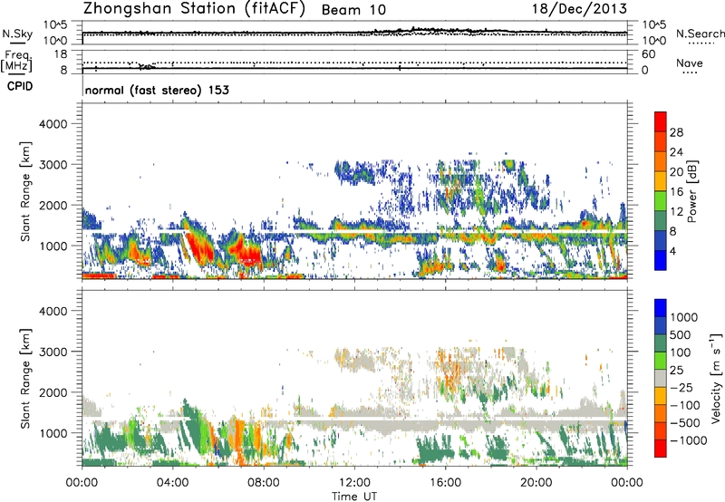This screenshot has height=502, width=725.
Task: Click the 04:00 time axis label
Action: pos(173,483)
